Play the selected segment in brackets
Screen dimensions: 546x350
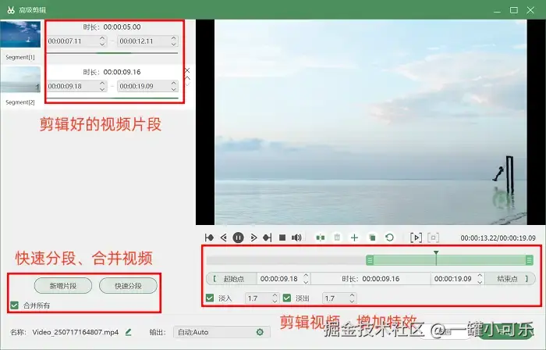pyautogui.click(x=416, y=237)
